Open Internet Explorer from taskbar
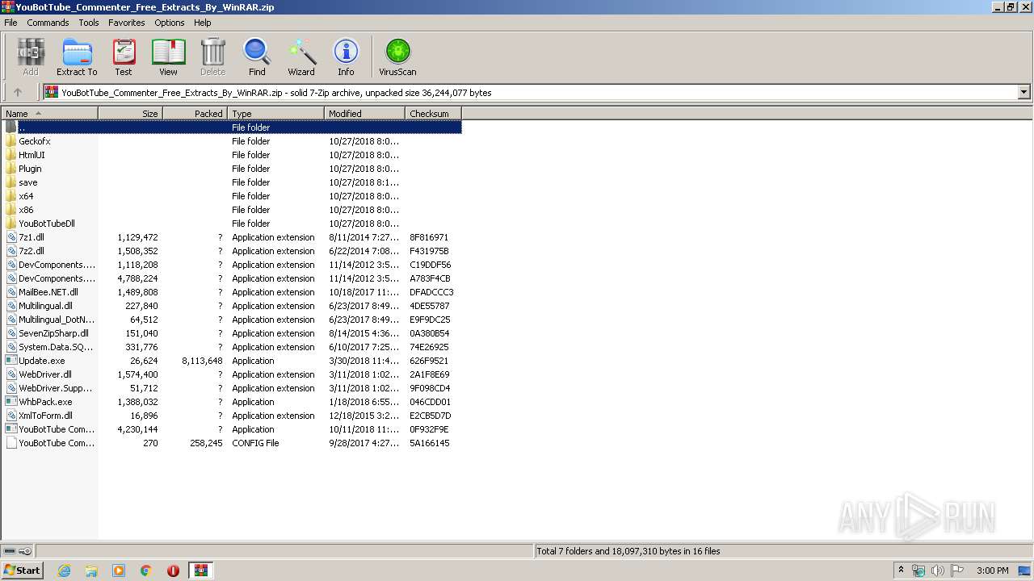Viewport: 1034px width, 581px height. click(x=64, y=571)
